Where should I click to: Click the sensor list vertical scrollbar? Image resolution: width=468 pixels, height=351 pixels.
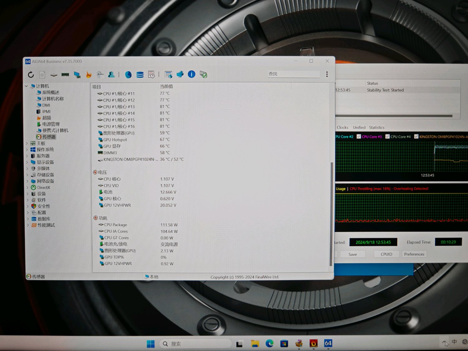click(331, 214)
